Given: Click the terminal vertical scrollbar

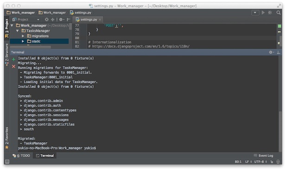Looking at the screenshot, I should tap(280, 131).
